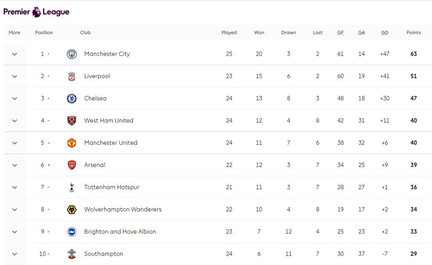Image resolution: width=432 pixels, height=265 pixels.
Task: Expand more info for Liverpool row
Action: pos(15,76)
